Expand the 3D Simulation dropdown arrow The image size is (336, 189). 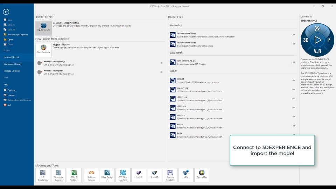coord(49,180)
